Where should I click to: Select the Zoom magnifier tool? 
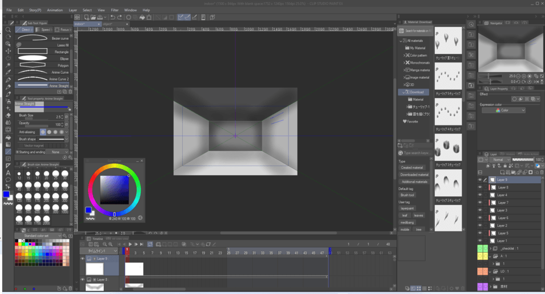tap(8, 30)
